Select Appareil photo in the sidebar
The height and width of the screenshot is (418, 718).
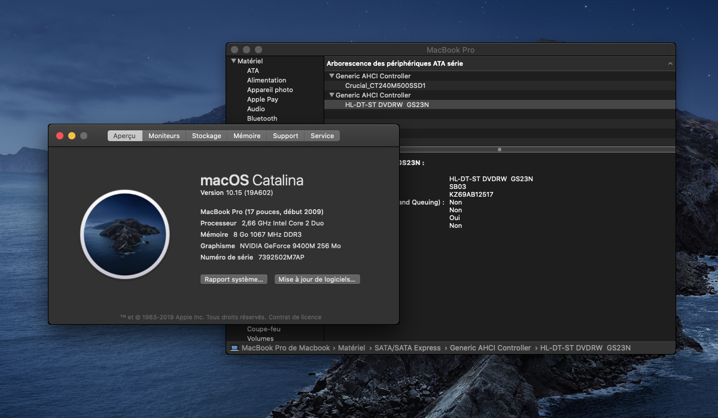[x=270, y=90]
